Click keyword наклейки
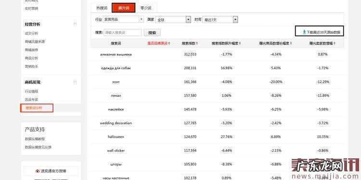The width and height of the screenshot is (361, 180). pyautogui.click(x=116, y=109)
